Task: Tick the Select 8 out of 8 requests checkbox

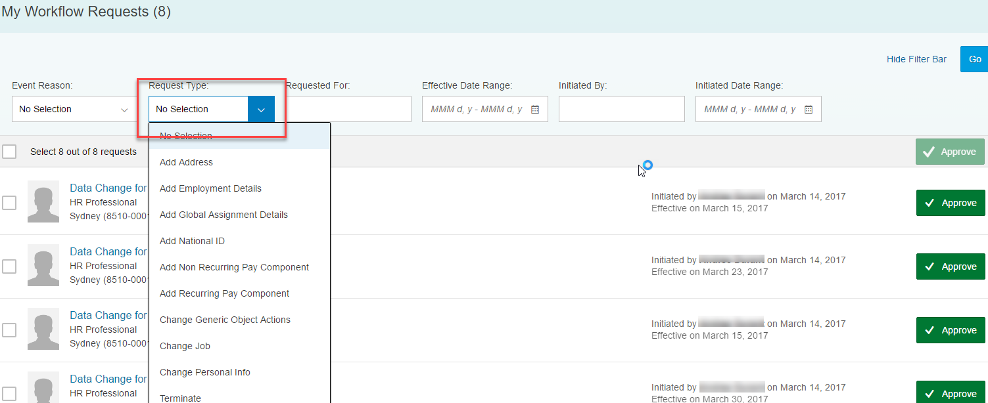Action: tap(9, 152)
